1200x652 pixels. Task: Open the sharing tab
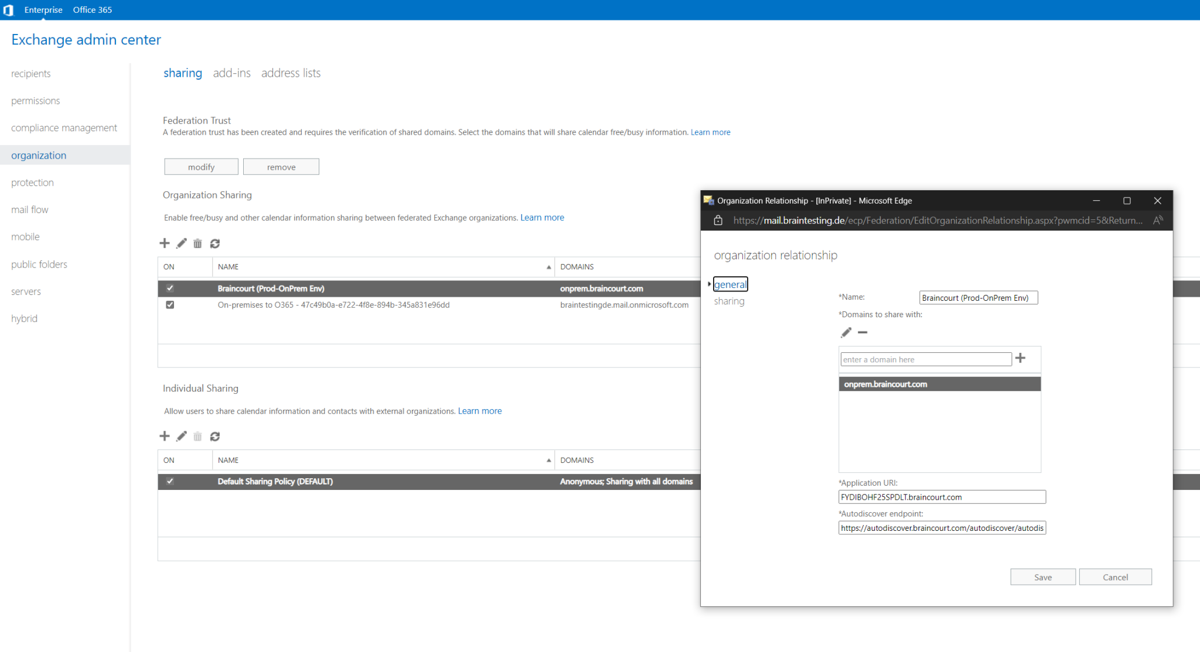183,73
